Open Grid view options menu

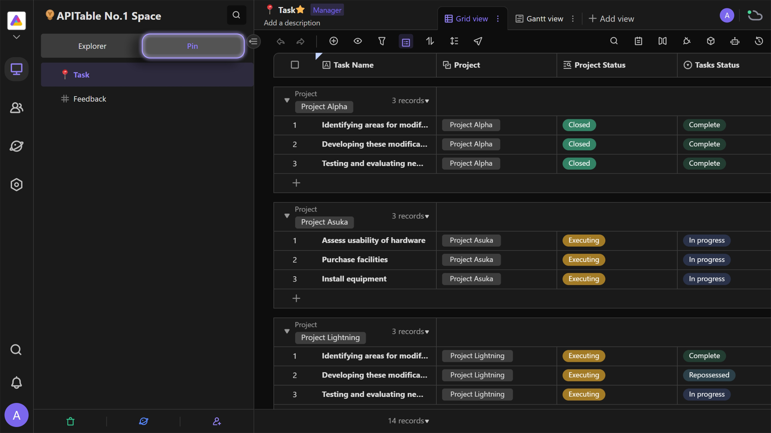coord(498,19)
